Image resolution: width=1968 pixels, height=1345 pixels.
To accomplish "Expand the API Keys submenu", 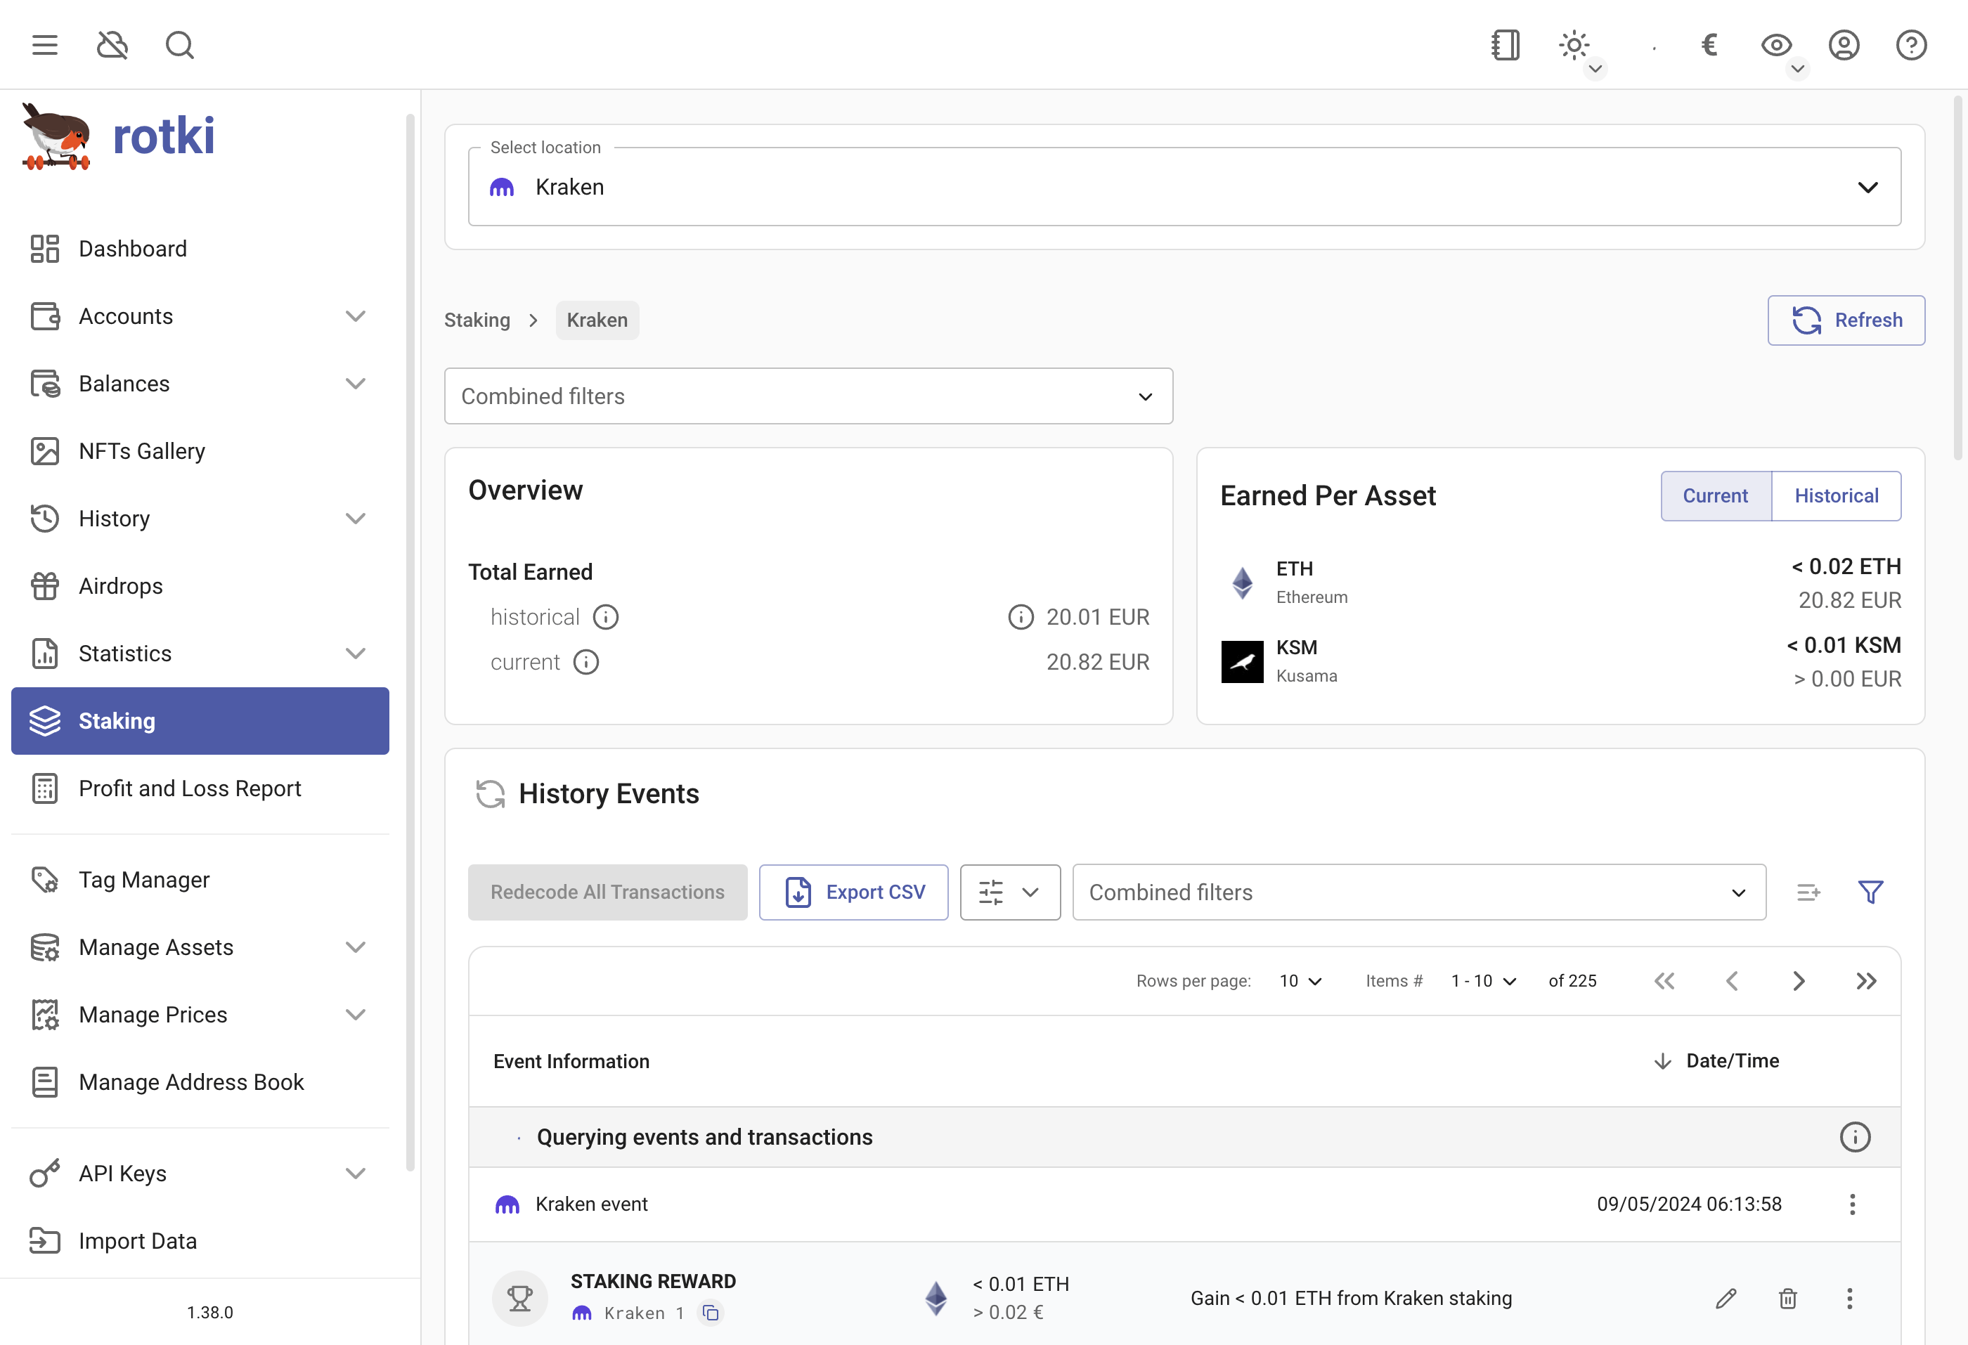I will point(356,1173).
